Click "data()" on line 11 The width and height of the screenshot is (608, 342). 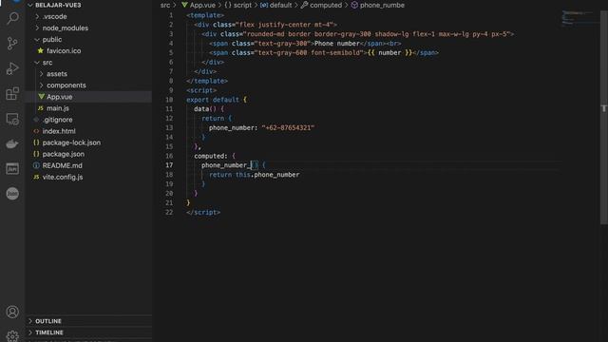pyautogui.click(x=205, y=109)
